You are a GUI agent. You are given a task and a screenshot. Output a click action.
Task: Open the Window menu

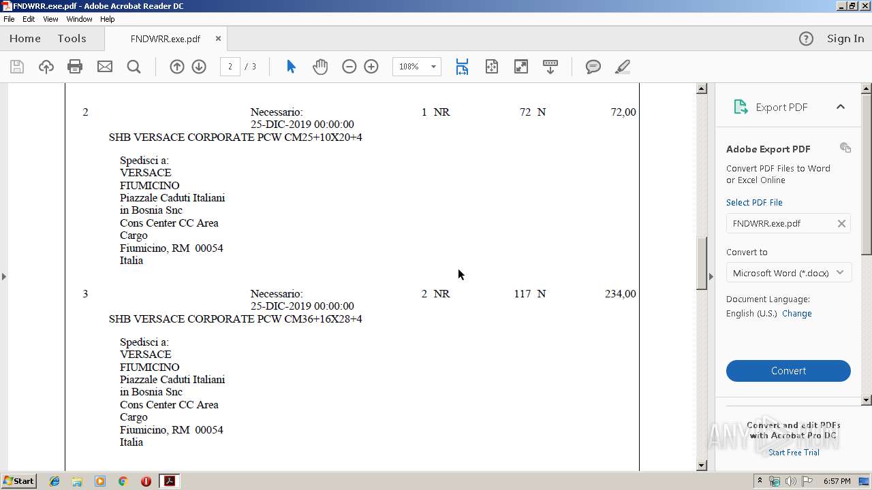tap(79, 19)
